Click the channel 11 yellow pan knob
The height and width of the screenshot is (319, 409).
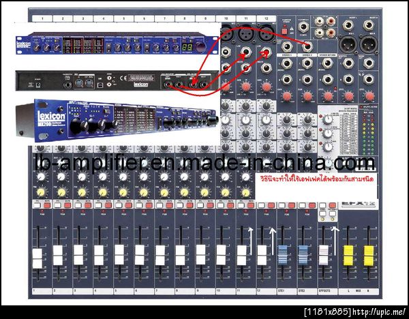coord(245,192)
